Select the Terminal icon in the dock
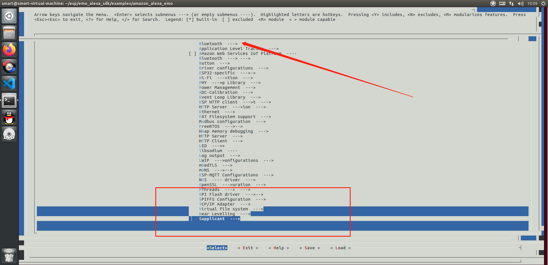This screenshot has height=265, width=548. (x=9, y=100)
